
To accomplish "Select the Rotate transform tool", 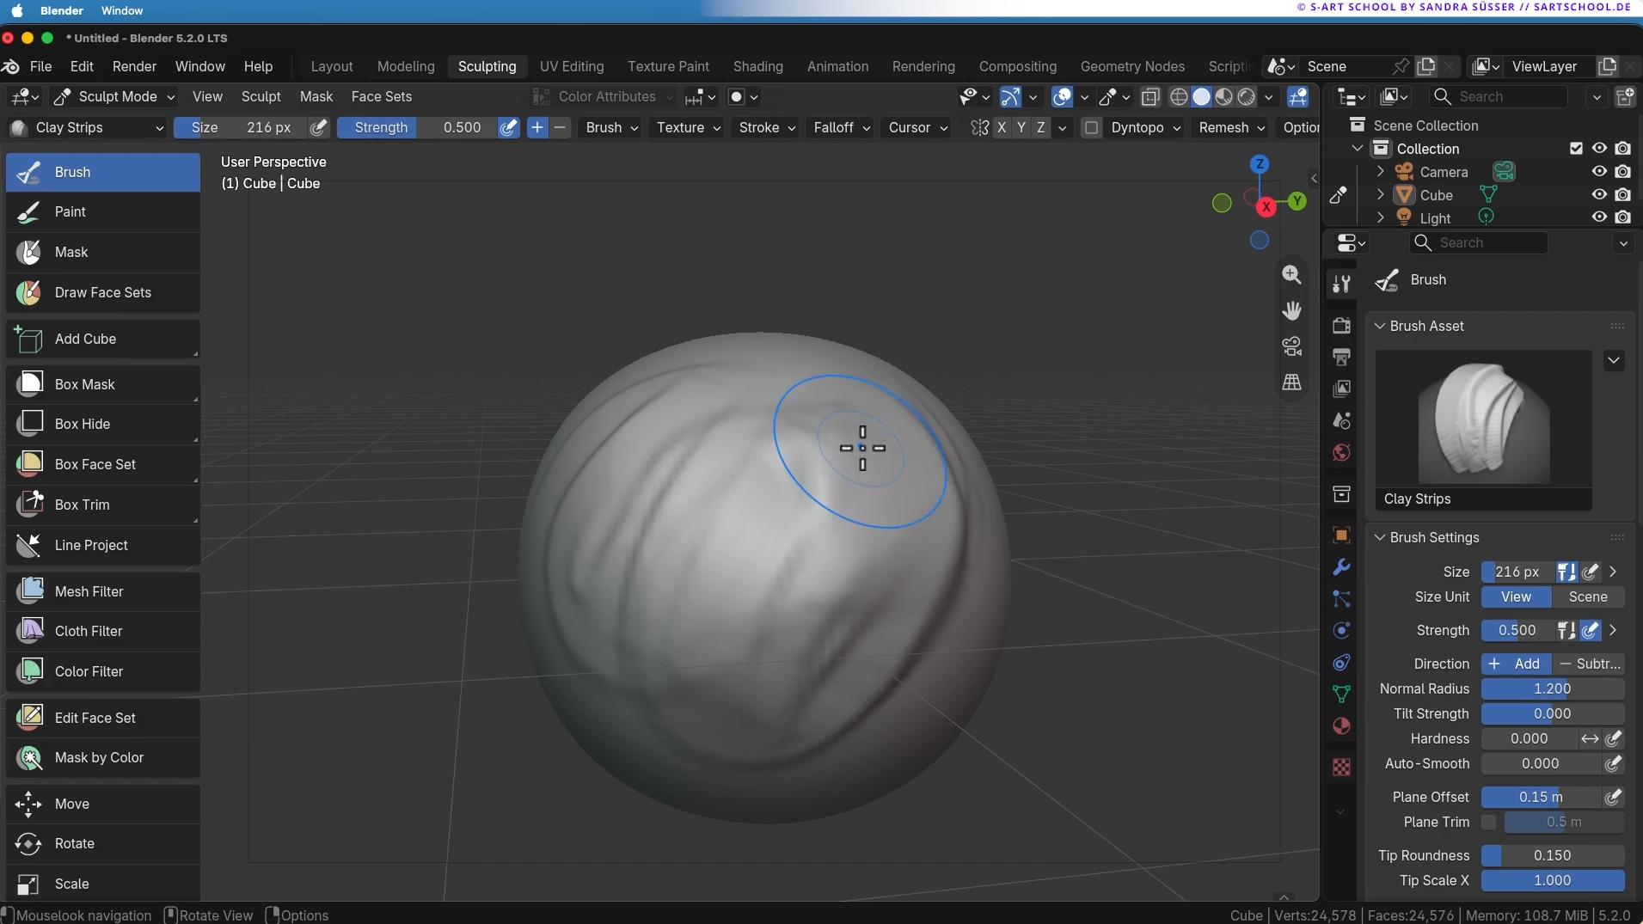I will [103, 843].
